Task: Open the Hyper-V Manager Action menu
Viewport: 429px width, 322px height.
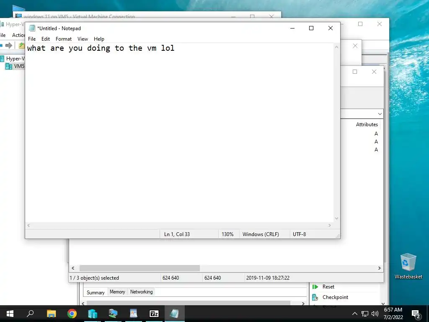Action: click(x=18, y=35)
